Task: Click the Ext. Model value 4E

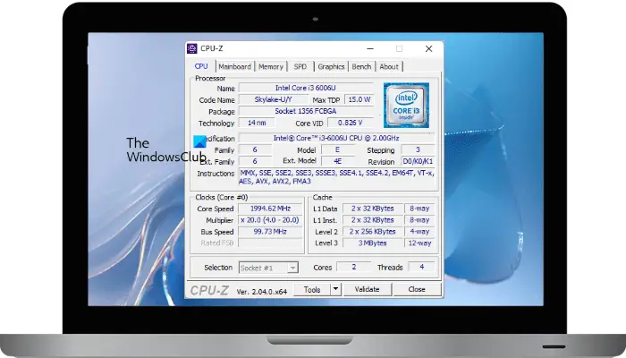Action: [x=337, y=161]
